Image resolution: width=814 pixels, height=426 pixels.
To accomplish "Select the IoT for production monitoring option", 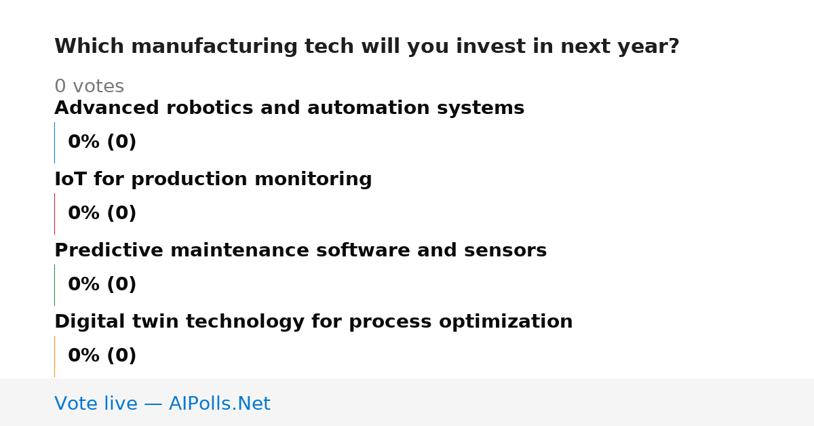I will [213, 180].
